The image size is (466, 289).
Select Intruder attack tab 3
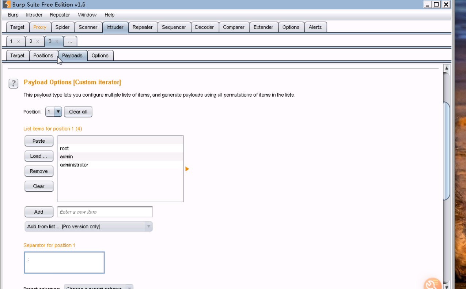tap(50, 41)
